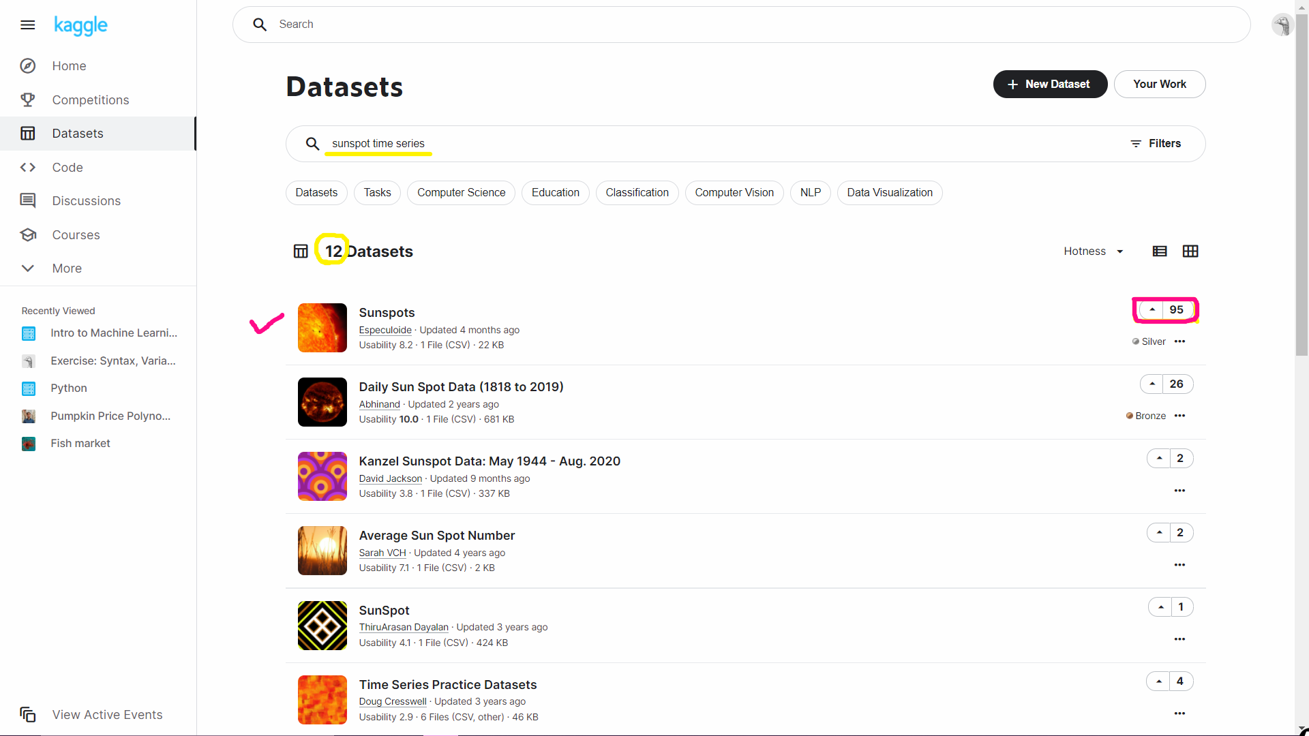Click the page vertical scrollbar
1309x736 pixels.
point(1302,184)
